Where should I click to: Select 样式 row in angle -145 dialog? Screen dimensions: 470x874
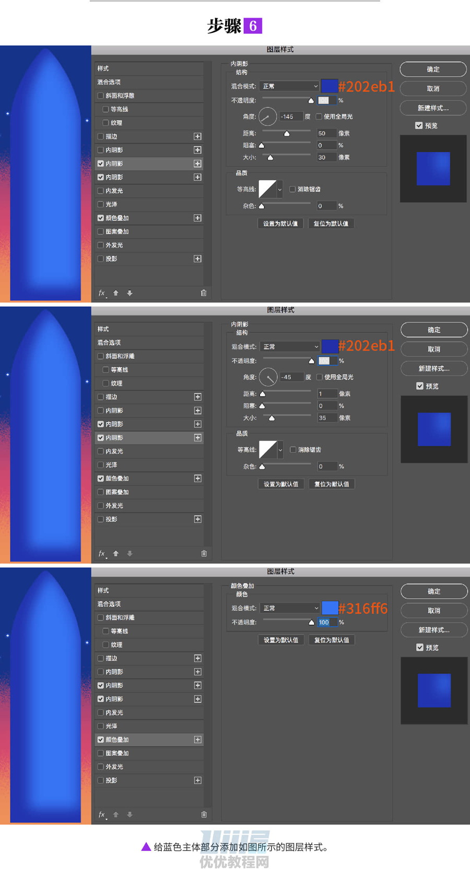pyautogui.click(x=149, y=68)
